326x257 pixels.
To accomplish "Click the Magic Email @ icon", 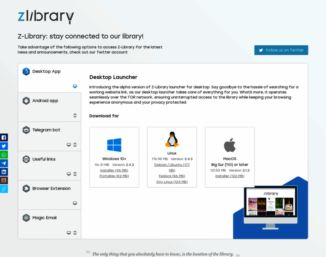I will (26, 218).
